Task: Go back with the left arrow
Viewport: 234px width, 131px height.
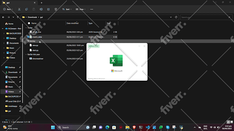Action: (x=3, y=17)
